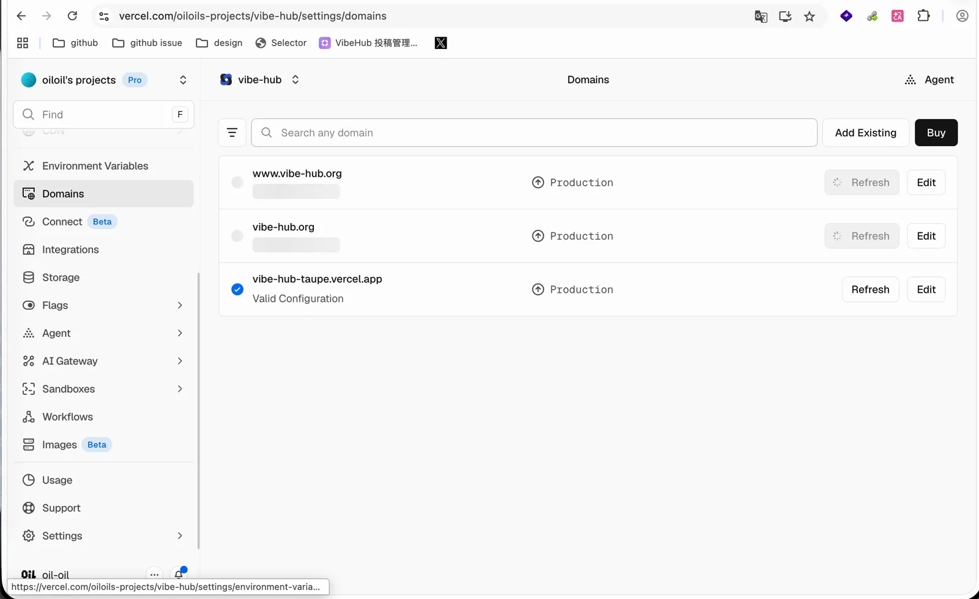The height and width of the screenshot is (599, 979).
Task: Expand Flags chevron
Action: click(180, 305)
